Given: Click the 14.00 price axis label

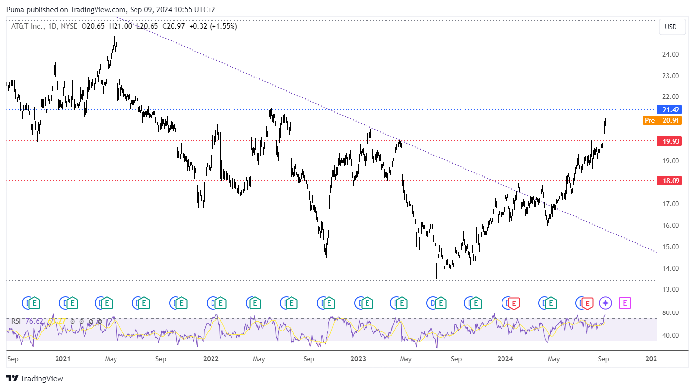Looking at the screenshot, I should tap(671, 268).
